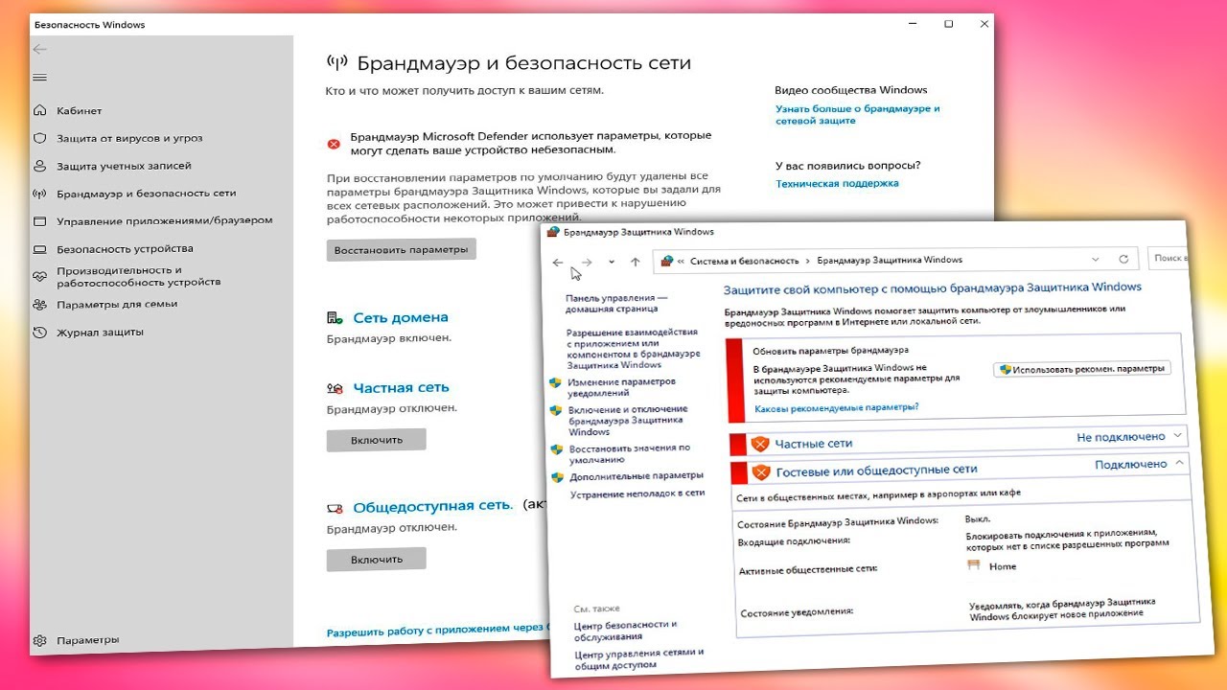Open Центр управления сетями и общим доступом

point(639,659)
